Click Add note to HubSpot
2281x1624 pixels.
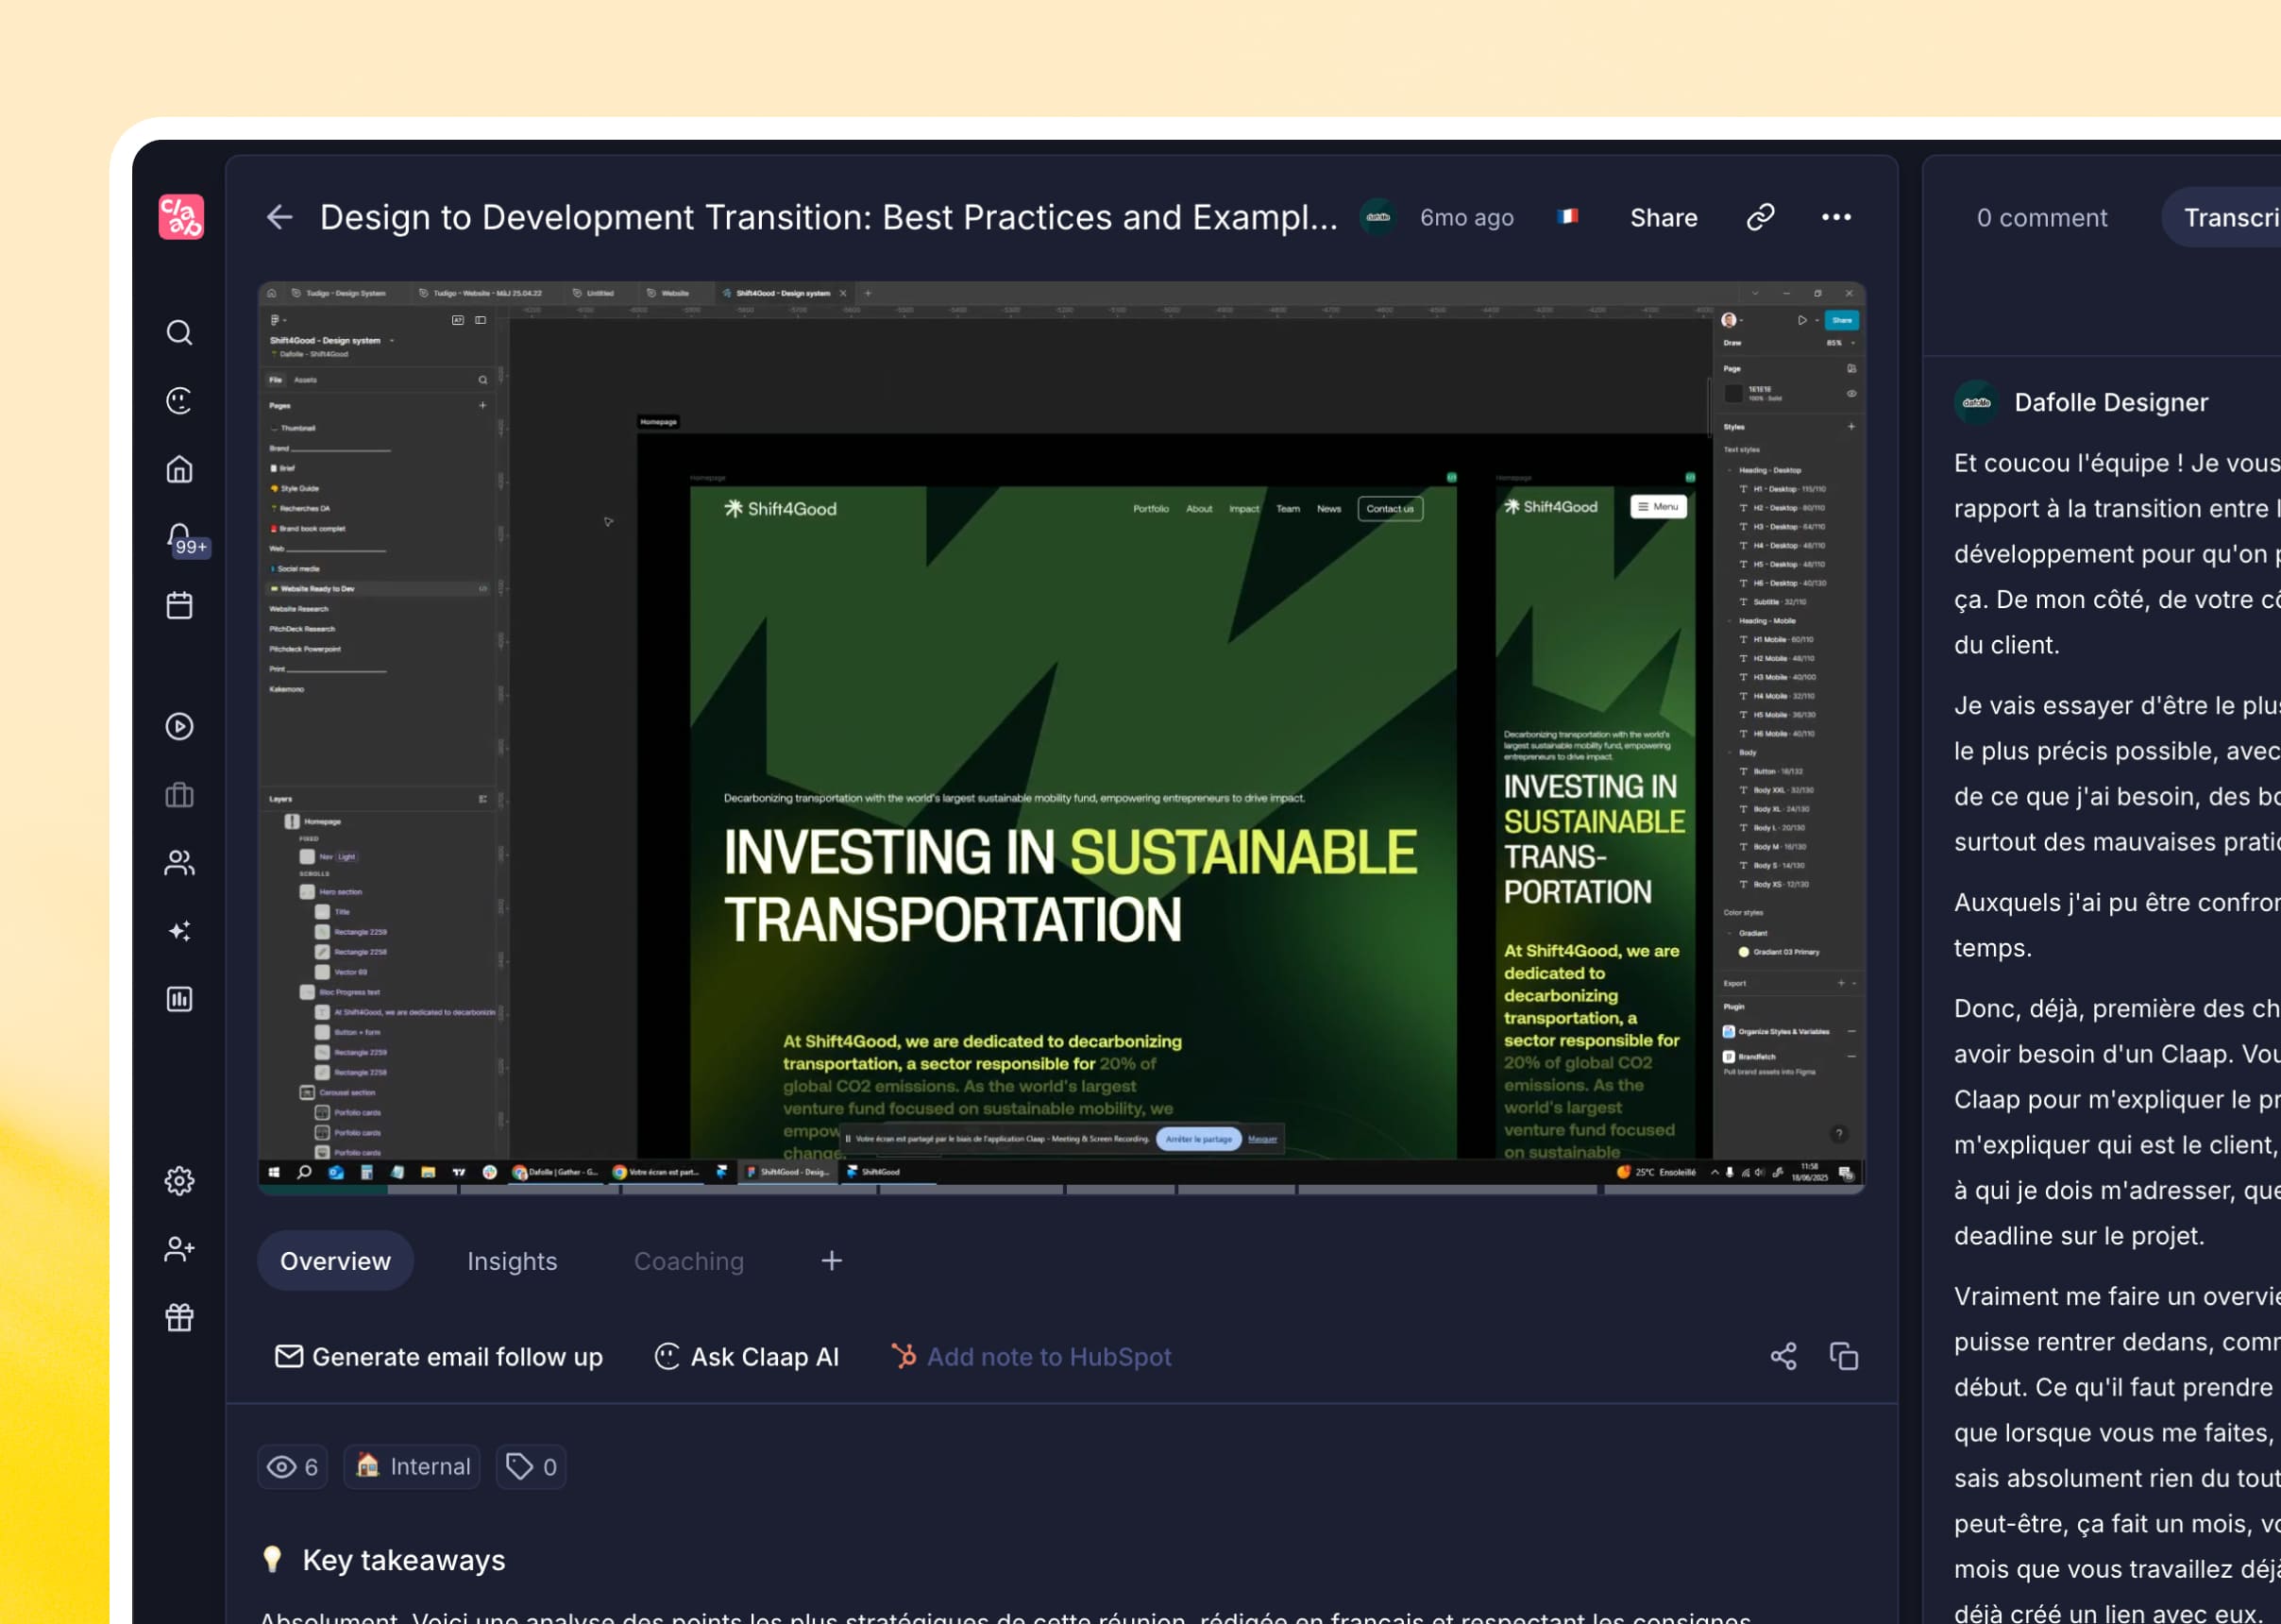[x=1032, y=1357]
